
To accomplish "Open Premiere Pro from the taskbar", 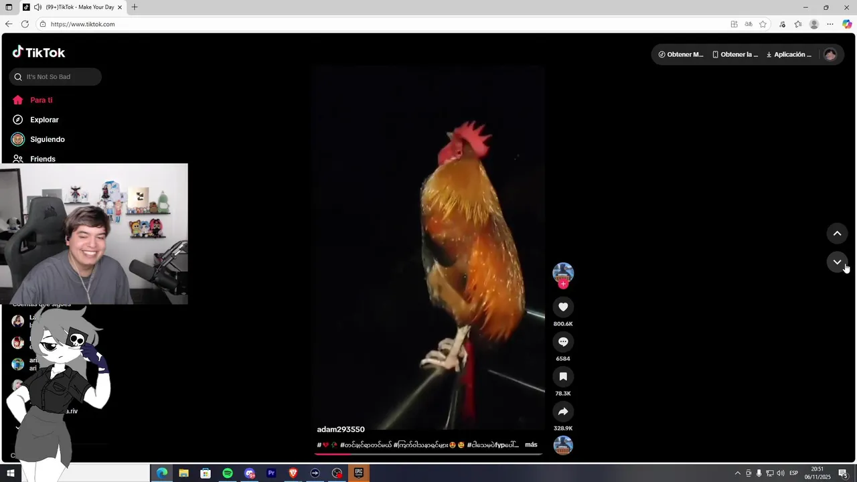I will tap(271, 473).
